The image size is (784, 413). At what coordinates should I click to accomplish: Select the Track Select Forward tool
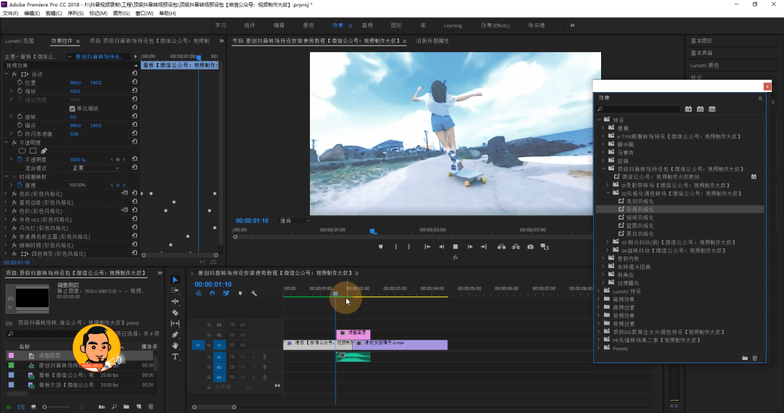coord(175,291)
